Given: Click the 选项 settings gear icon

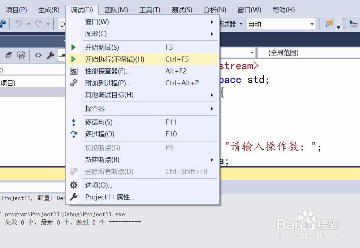Looking at the screenshot, I should tap(73, 185).
